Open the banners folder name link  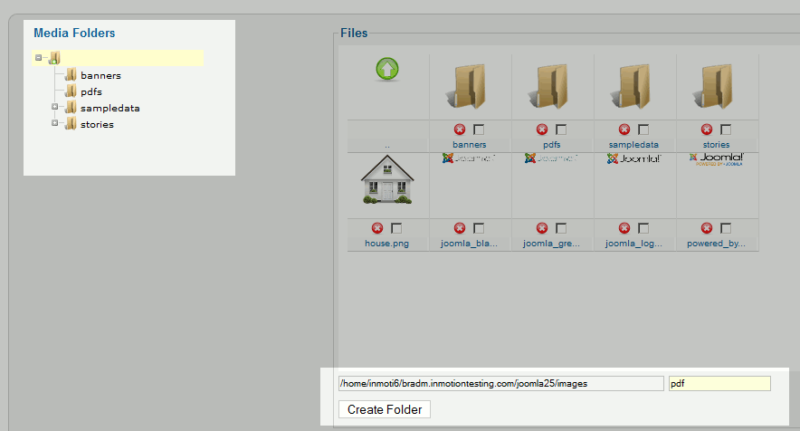pyautogui.click(x=470, y=145)
